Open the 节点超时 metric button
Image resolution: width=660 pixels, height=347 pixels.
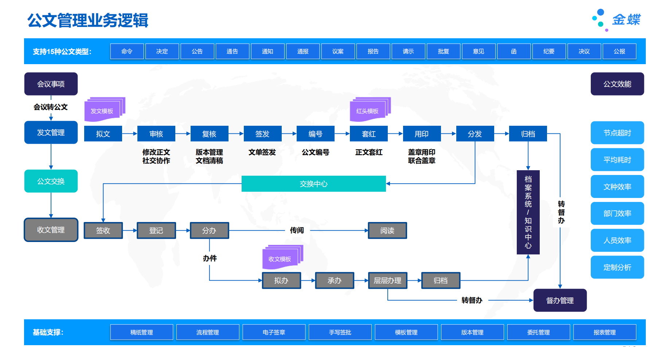pos(617,133)
